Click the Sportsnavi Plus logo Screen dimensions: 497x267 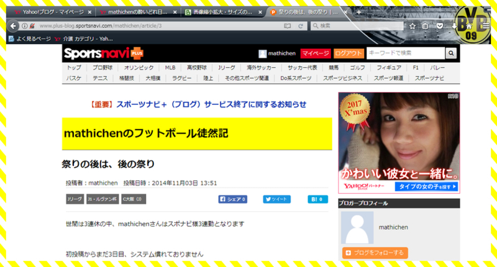tap(104, 53)
